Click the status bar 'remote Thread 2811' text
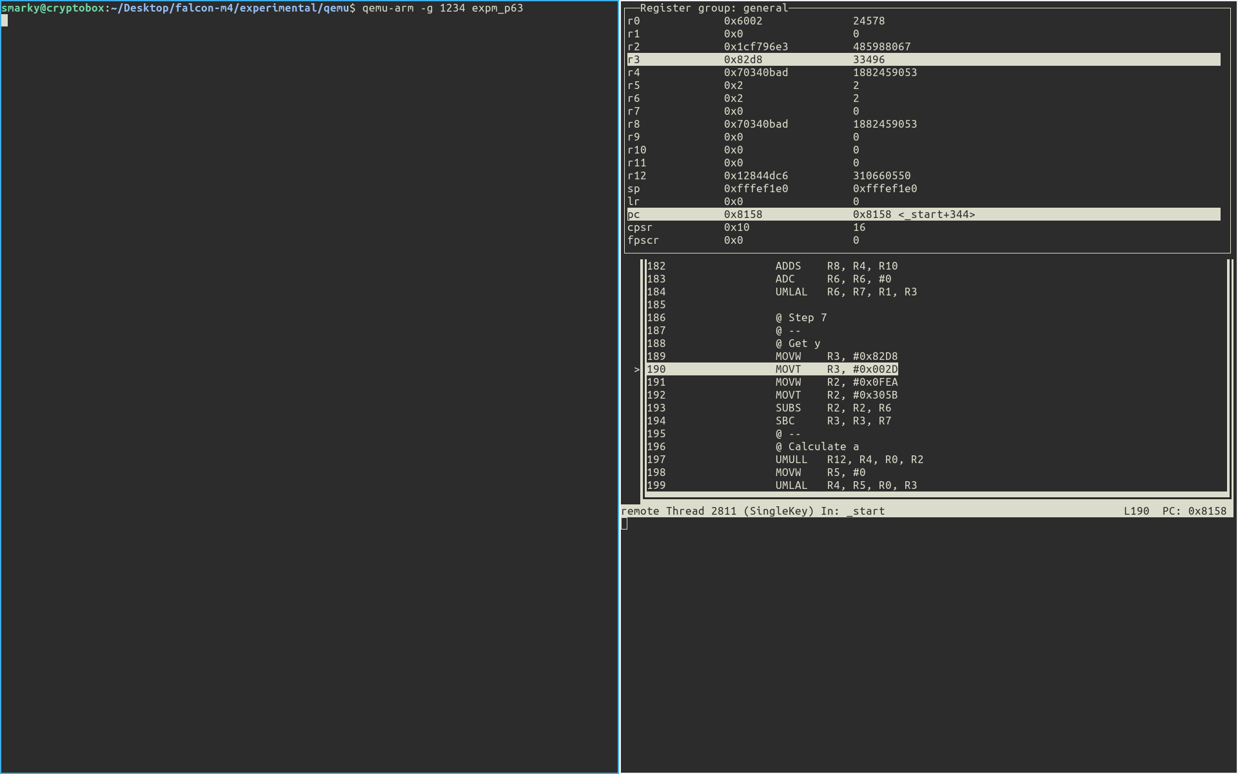The image size is (1238, 774). pos(678,511)
